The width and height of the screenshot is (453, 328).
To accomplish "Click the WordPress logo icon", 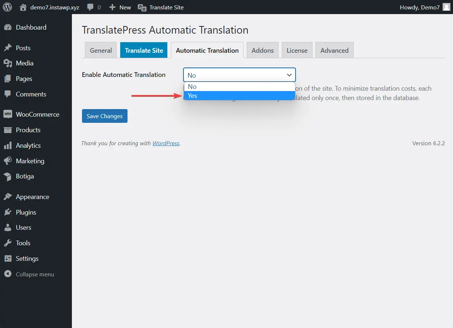I will [x=7, y=7].
